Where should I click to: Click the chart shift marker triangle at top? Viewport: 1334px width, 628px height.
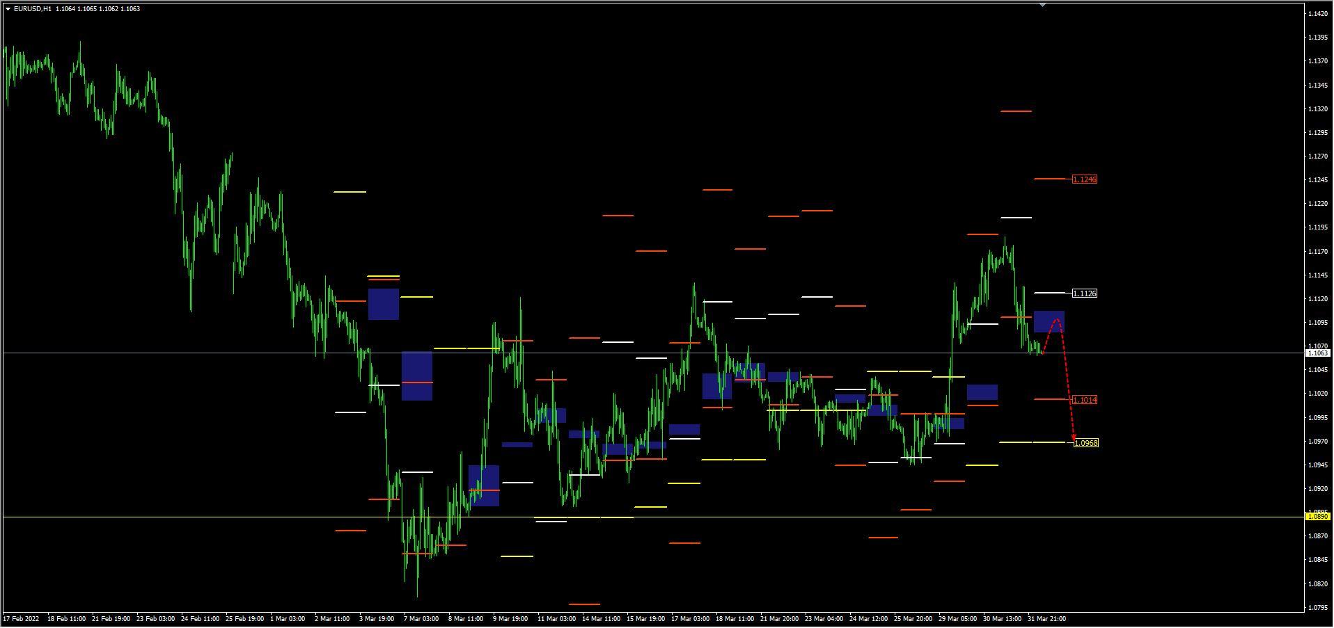1042,5
